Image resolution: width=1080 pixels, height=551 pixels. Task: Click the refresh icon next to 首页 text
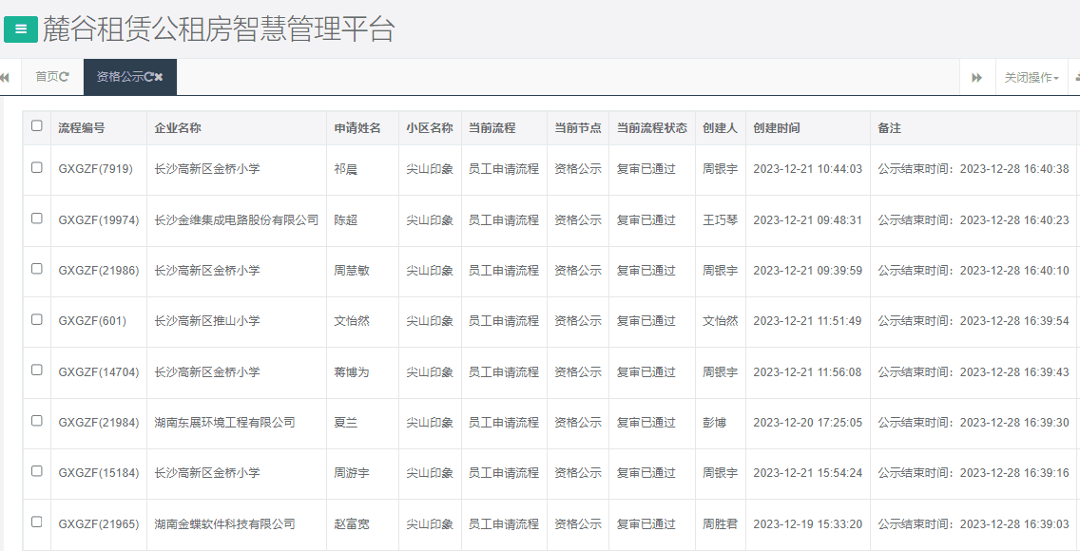(x=64, y=76)
